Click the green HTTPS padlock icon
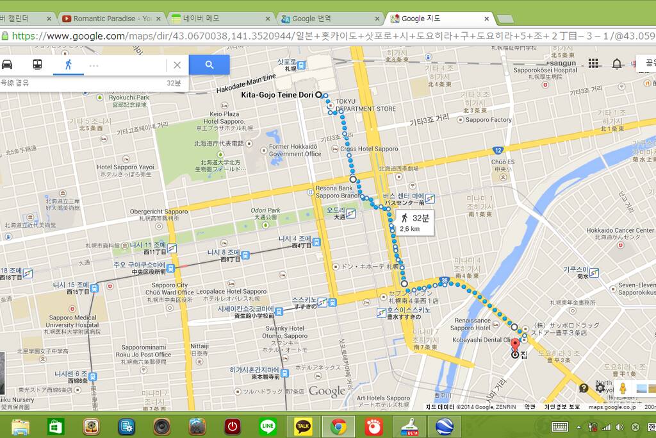656x438 pixels. 5,36
